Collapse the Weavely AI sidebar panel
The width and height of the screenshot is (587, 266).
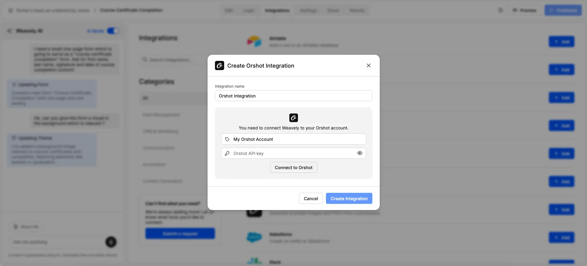coord(10,31)
